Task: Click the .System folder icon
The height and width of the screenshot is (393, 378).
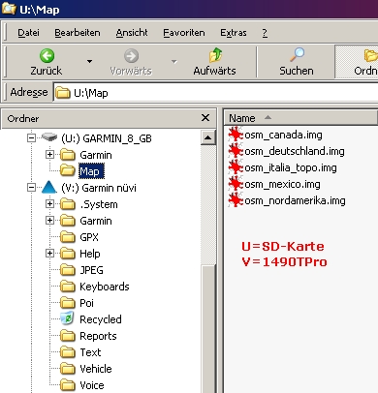Action: [68, 204]
